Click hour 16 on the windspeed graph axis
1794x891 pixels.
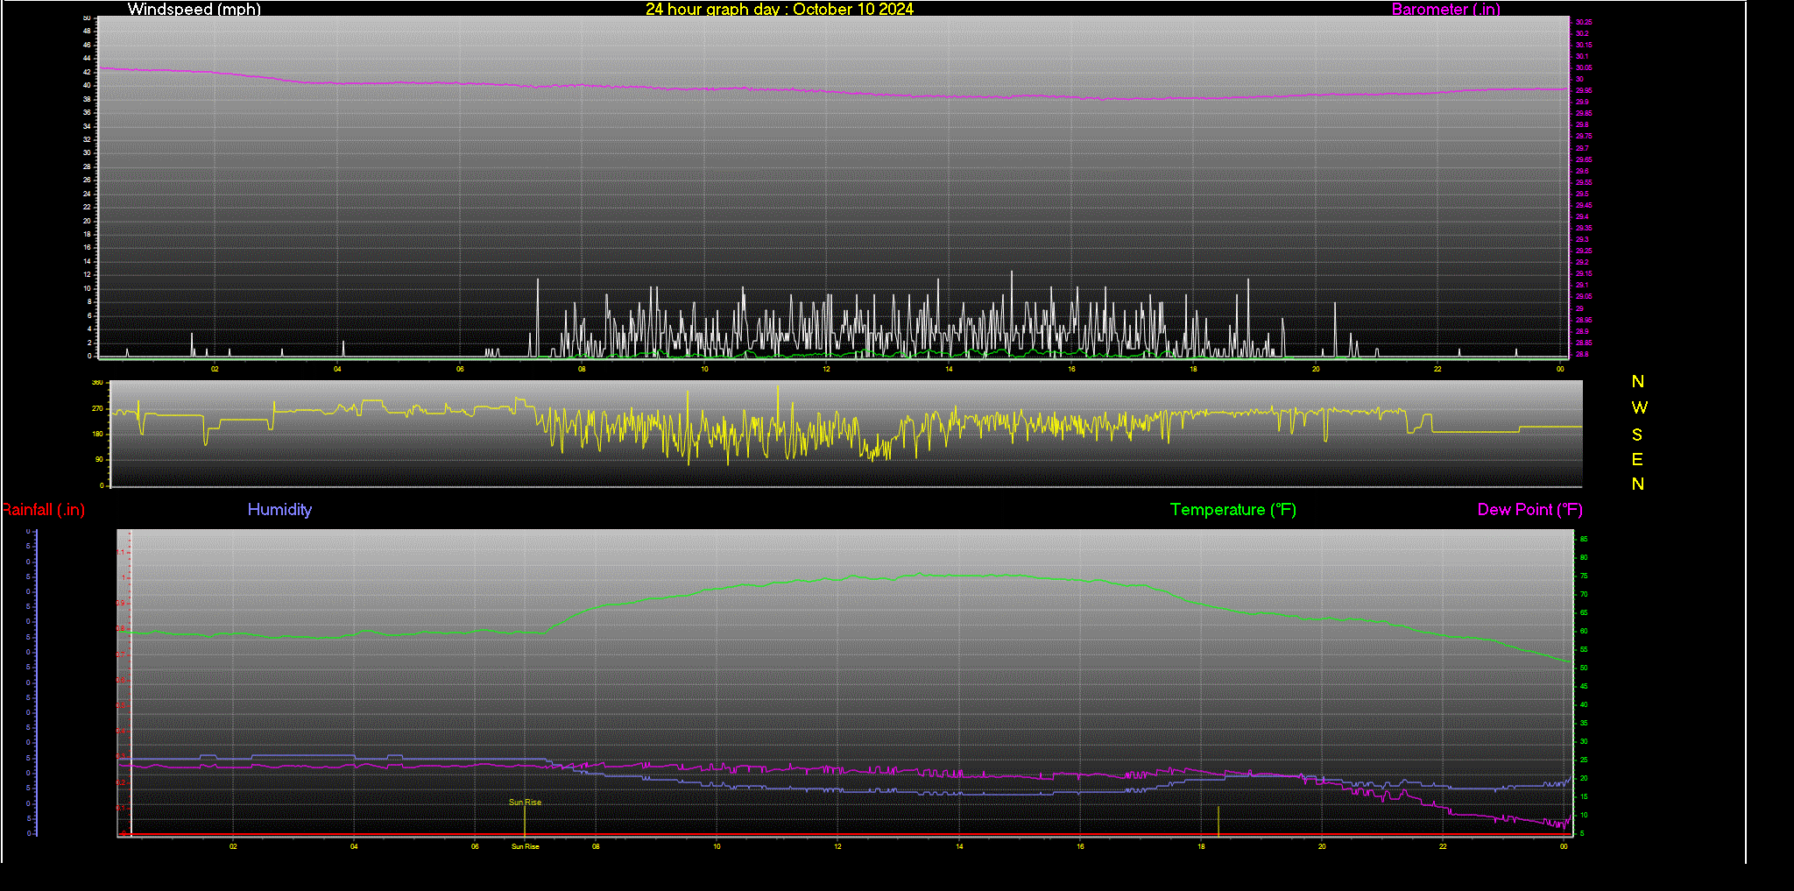(1070, 369)
